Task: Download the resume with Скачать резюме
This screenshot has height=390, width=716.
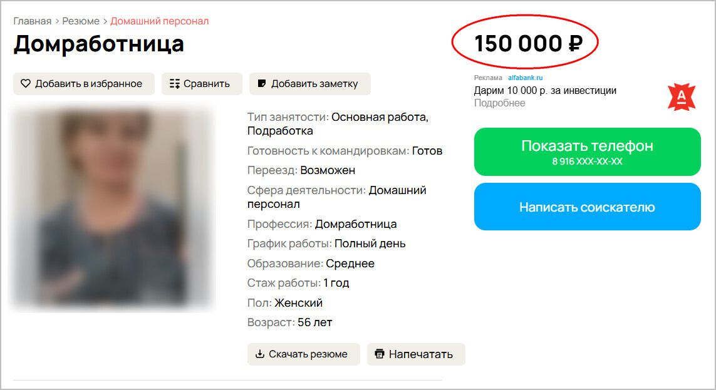Action: click(304, 354)
